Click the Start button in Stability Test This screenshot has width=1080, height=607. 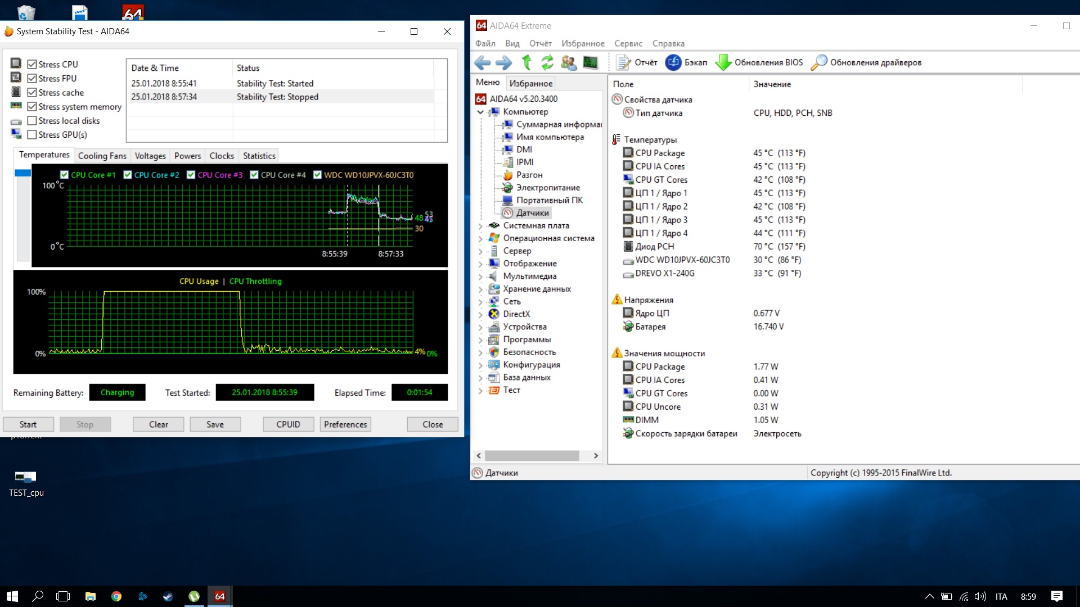tap(28, 424)
